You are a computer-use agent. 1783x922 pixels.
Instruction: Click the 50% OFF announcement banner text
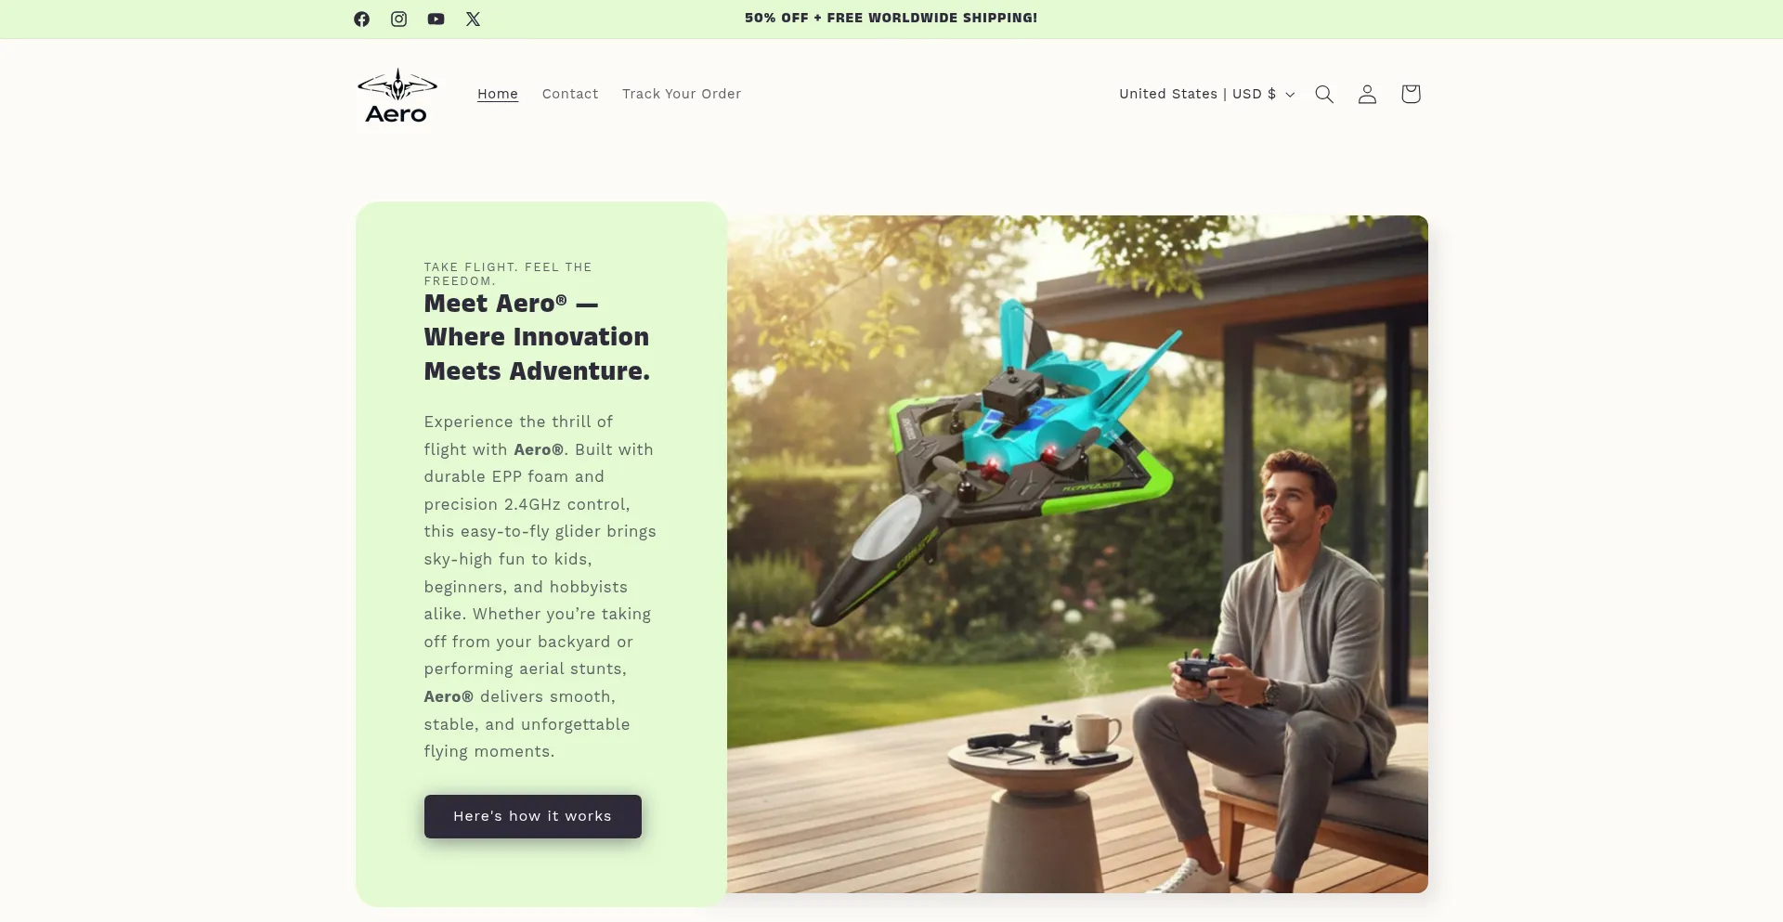click(x=891, y=18)
